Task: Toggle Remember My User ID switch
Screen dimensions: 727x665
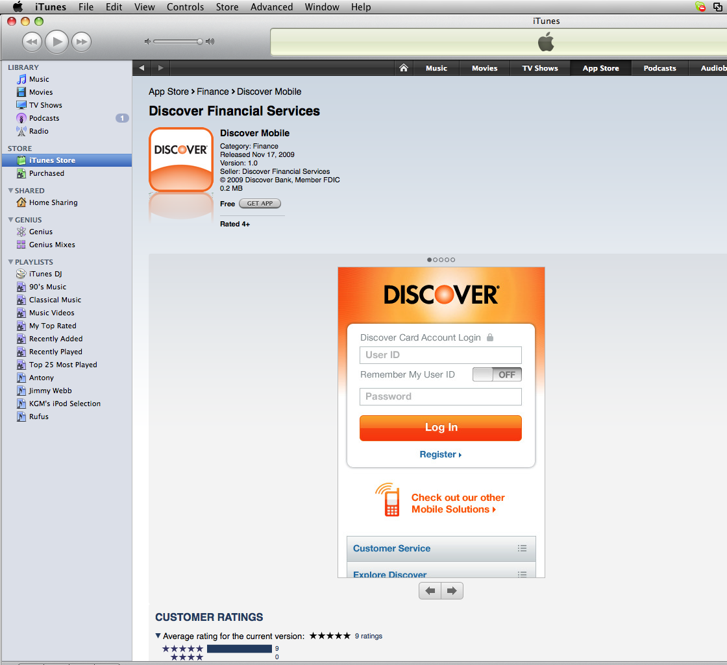Action: coord(497,374)
